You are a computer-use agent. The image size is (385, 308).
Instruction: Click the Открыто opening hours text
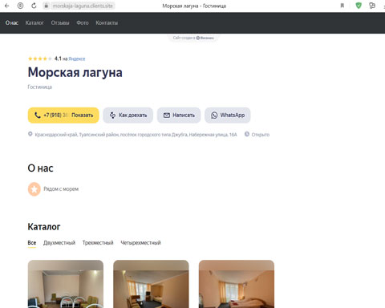click(x=261, y=135)
